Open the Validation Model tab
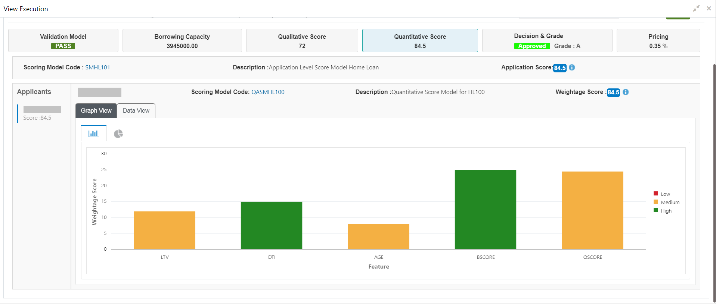This screenshot has height=304, width=716. click(63, 41)
